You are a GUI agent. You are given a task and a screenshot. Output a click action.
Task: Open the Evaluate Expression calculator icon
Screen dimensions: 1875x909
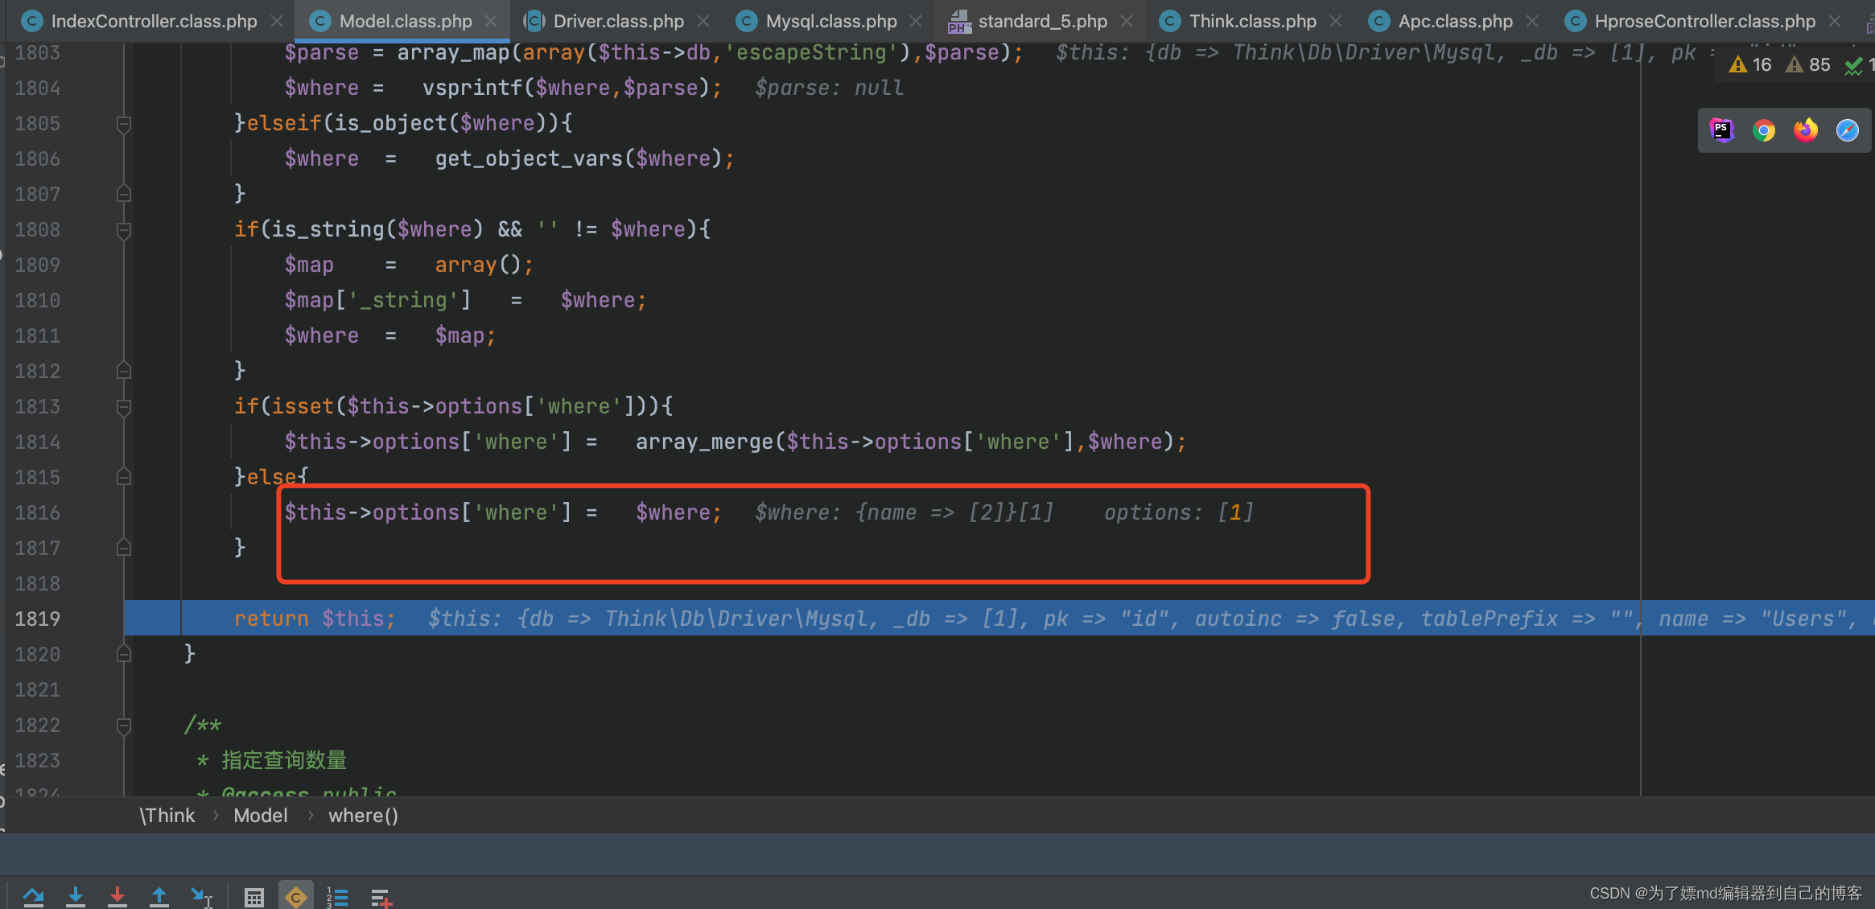click(254, 896)
